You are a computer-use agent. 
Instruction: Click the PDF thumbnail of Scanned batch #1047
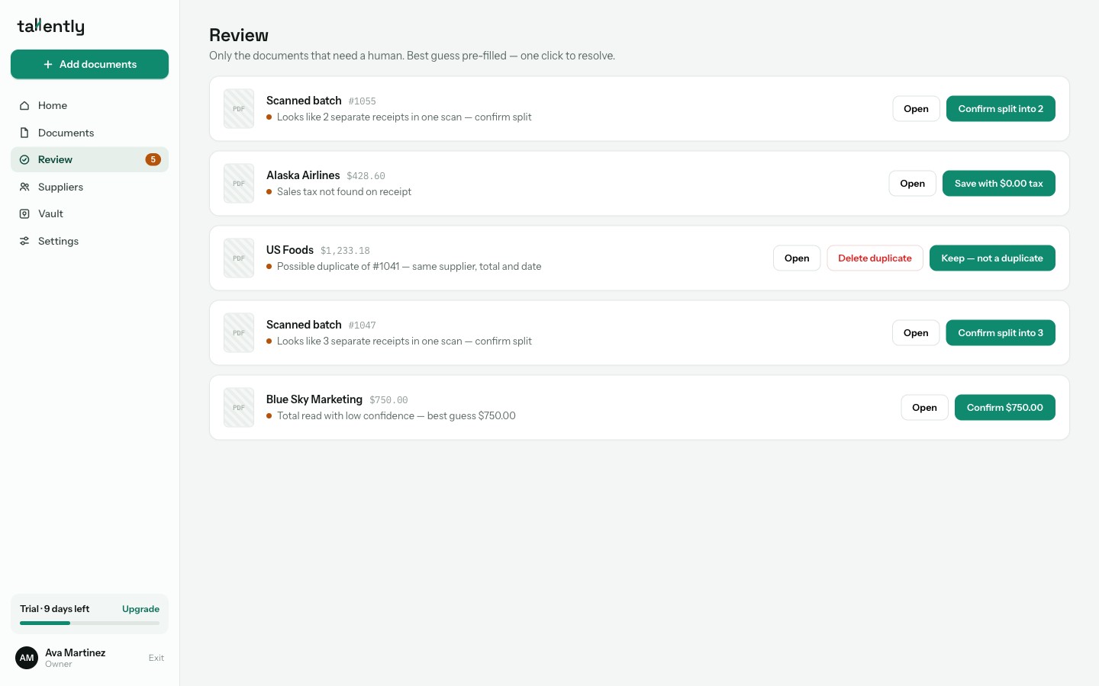[239, 333]
